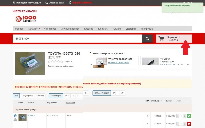The height and width of the screenshot is (128, 205).
Task: Click the minimum quantity 'от' input field
Action: click(118, 93)
